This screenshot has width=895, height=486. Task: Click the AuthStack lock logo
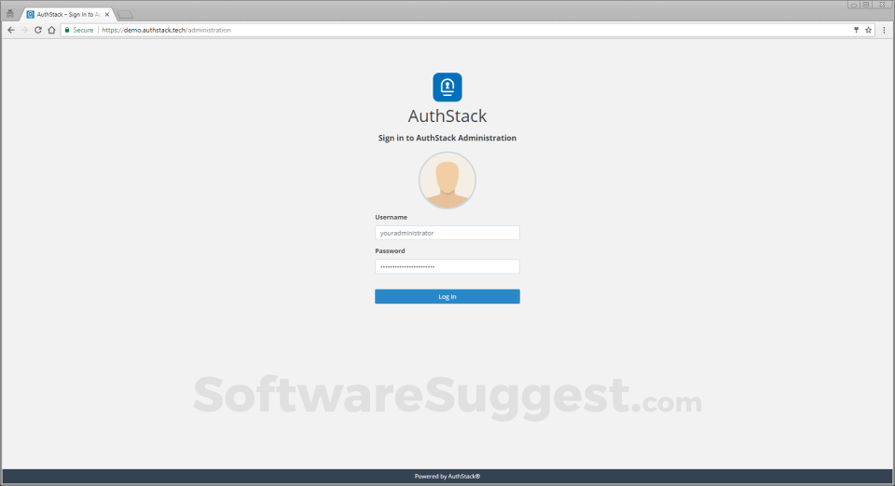point(447,88)
